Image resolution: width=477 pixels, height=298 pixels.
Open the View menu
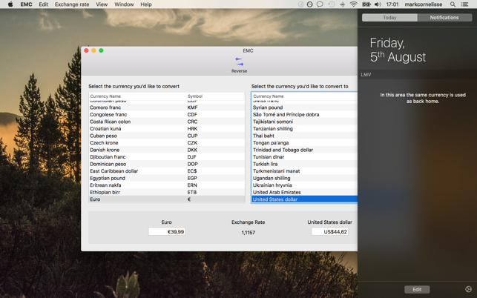pyautogui.click(x=102, y=4)
